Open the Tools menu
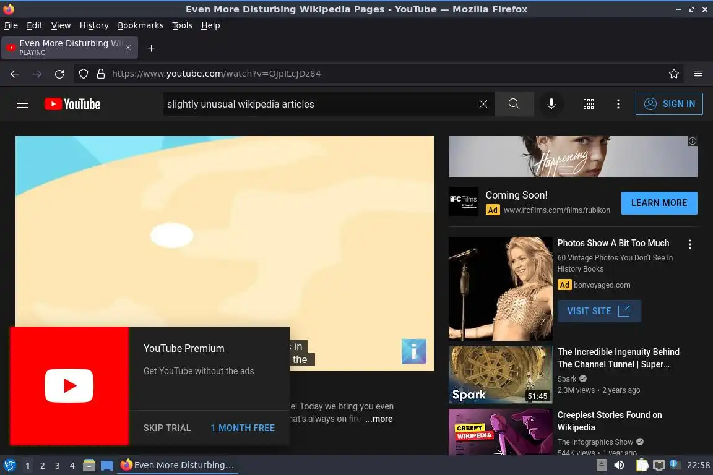Viewport: 713px width, 475px height. [x=183, y=25]
